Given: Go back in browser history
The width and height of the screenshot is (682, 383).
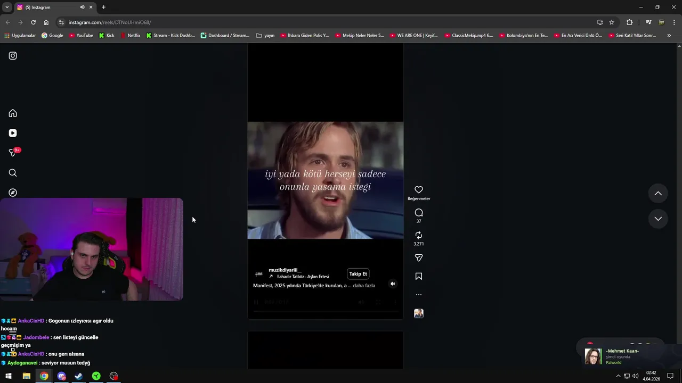Looking at the screenshot, I should click(7, 22).
